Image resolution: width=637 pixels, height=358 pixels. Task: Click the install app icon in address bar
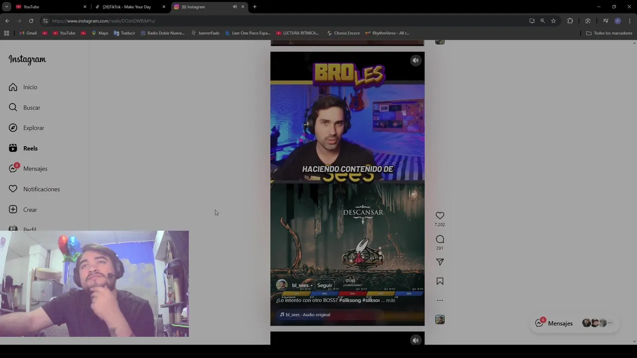pos(532,21)
